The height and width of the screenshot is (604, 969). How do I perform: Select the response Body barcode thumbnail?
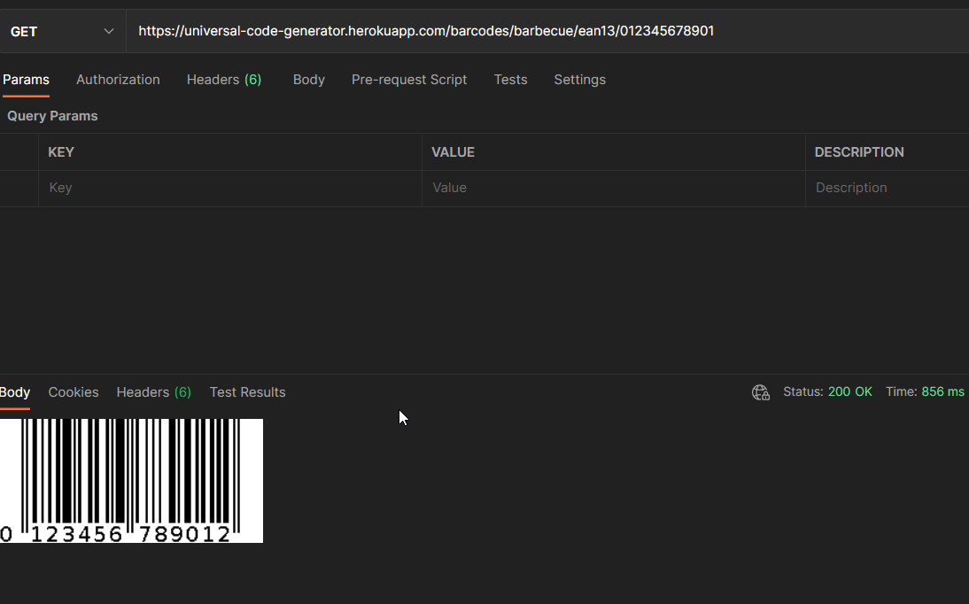[131, 481]
